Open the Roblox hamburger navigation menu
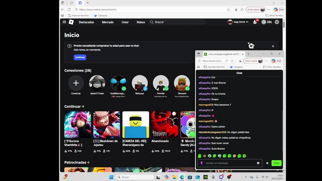Image resolution: width=322 pixels, height=181 pixels. point(64,22)
